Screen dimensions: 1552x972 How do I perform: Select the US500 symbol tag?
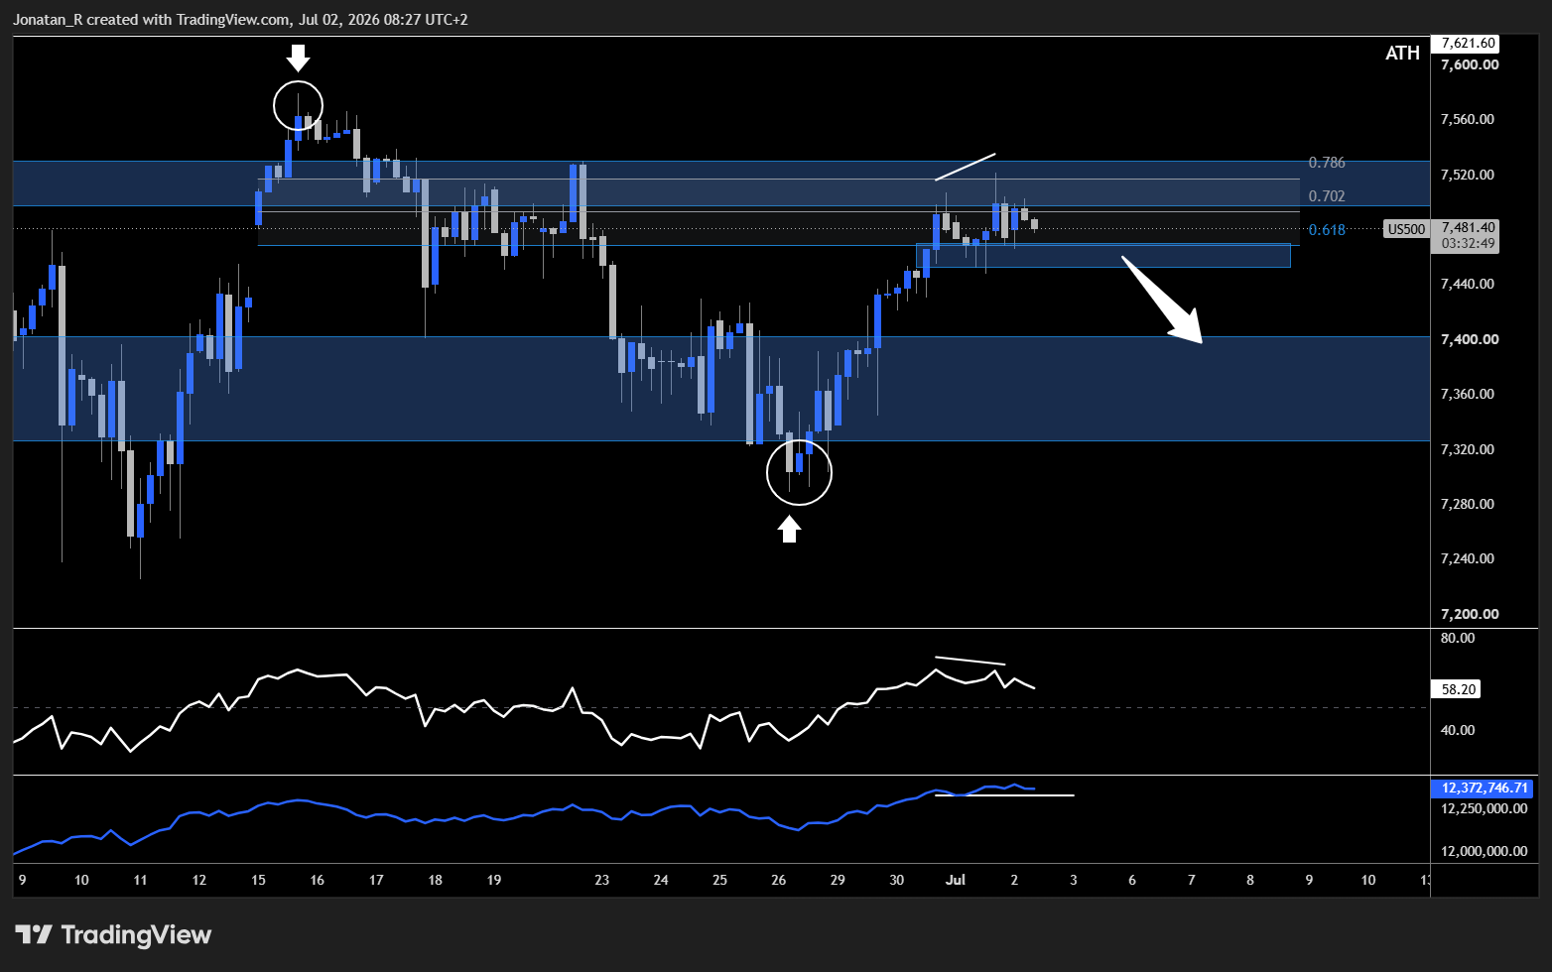[x=1406, y=229]
